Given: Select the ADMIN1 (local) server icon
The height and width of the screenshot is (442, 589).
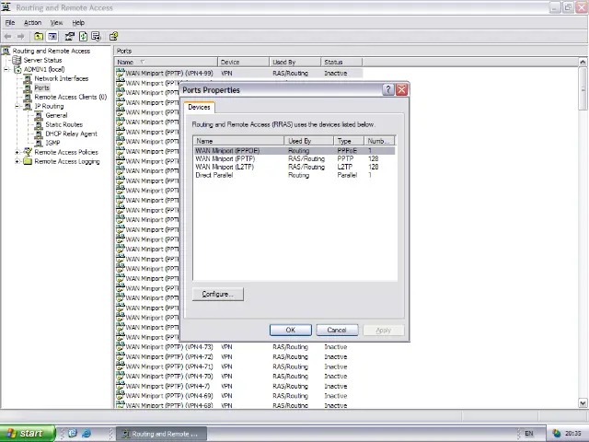Looking at the screenshot, I should 17,70.
